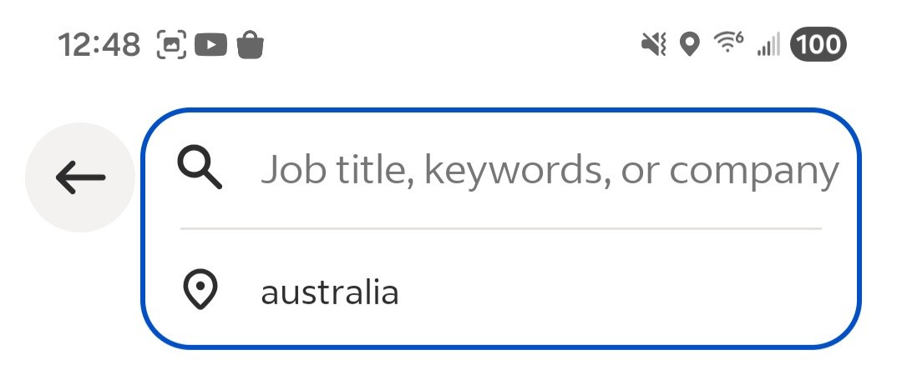Click the magnifying glass search icon

tap(200, 170)
